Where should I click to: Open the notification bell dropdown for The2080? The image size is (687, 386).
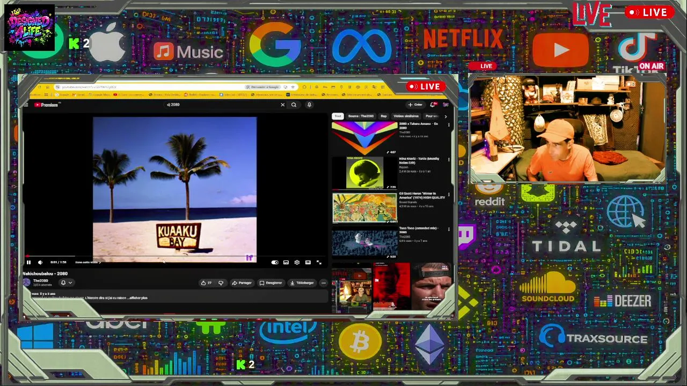[66, 283]
